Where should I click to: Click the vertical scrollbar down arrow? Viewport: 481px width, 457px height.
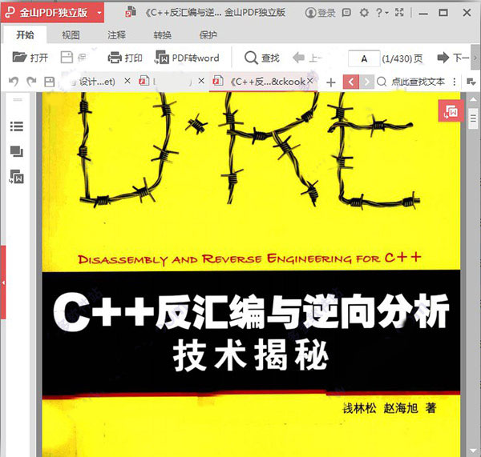[x=473, y=451]
